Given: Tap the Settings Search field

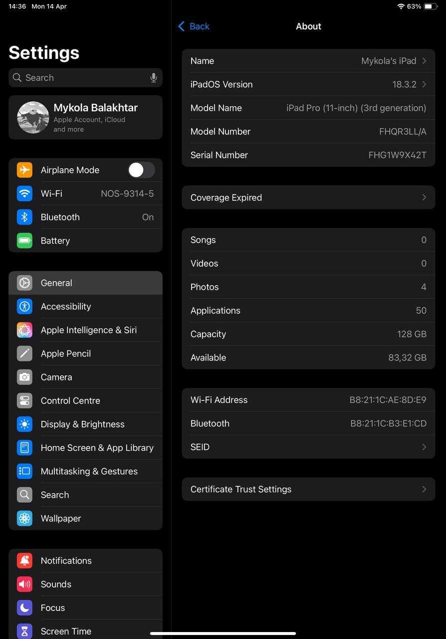Looking at the screenshot, I should pos(85,77).
